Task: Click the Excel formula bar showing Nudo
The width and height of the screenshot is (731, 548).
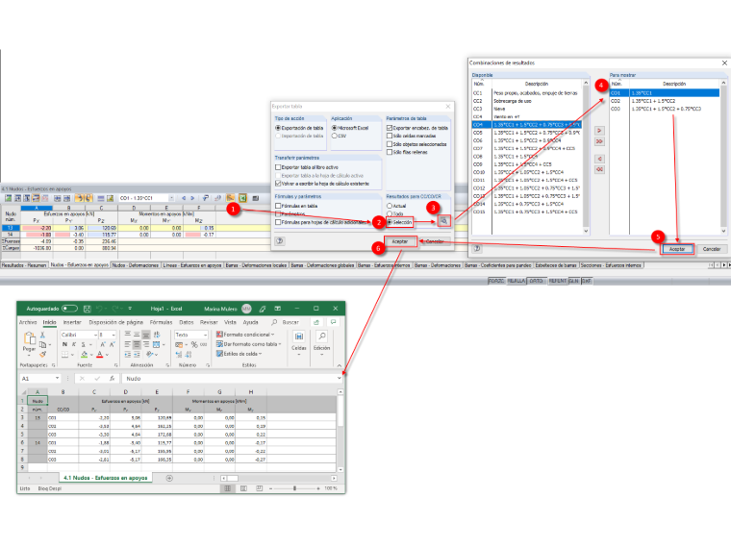Action: [x=229, y=379]
